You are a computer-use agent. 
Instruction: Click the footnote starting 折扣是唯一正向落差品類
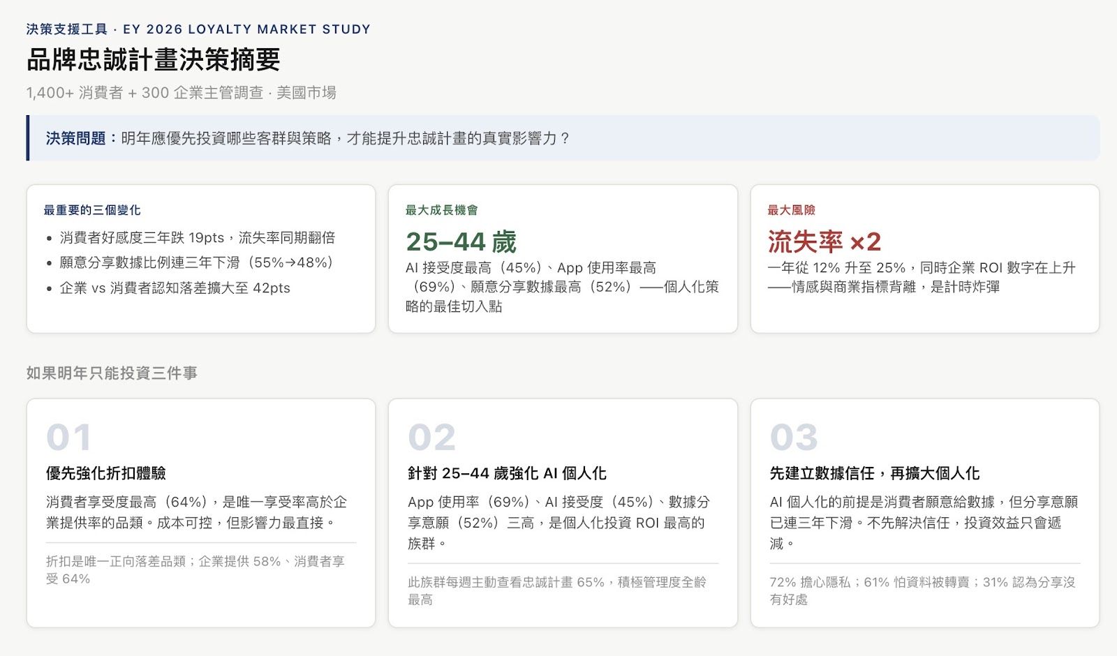tap(195, 570)
